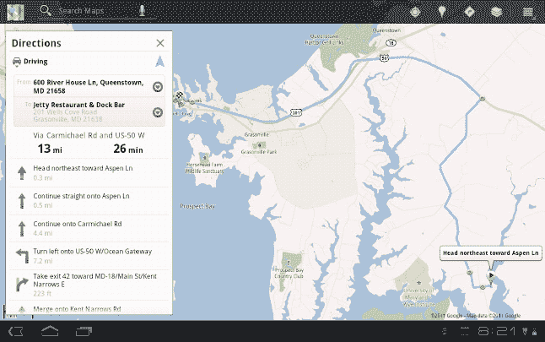Open the recent apps button
The height and width of the screenshot is (342, 545).
84,331
